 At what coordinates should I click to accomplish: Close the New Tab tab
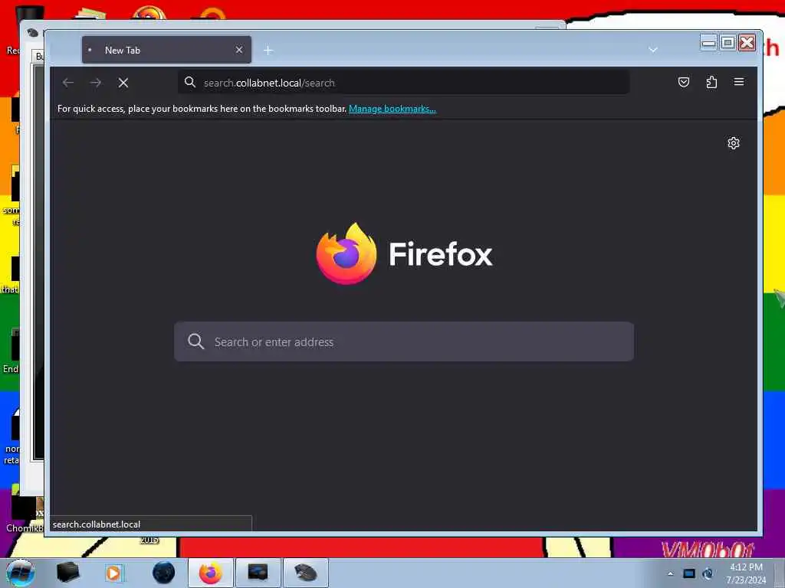tap(239, 50)
